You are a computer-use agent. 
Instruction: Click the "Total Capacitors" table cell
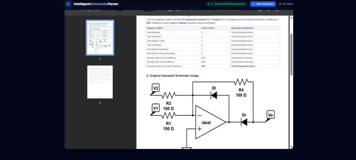[x=173, y=37]
